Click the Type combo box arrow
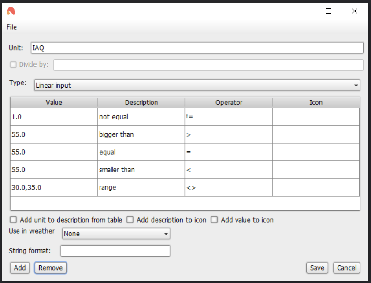The height and width of the screenshot is (283, 371). click(x=356, y=86)
